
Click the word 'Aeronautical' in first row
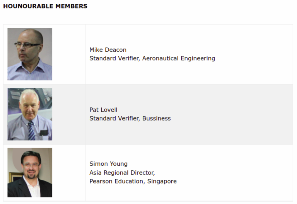[x=160, y=58]
